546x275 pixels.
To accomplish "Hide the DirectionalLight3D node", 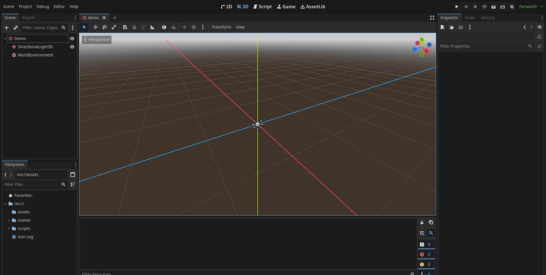I will [72, 47].
